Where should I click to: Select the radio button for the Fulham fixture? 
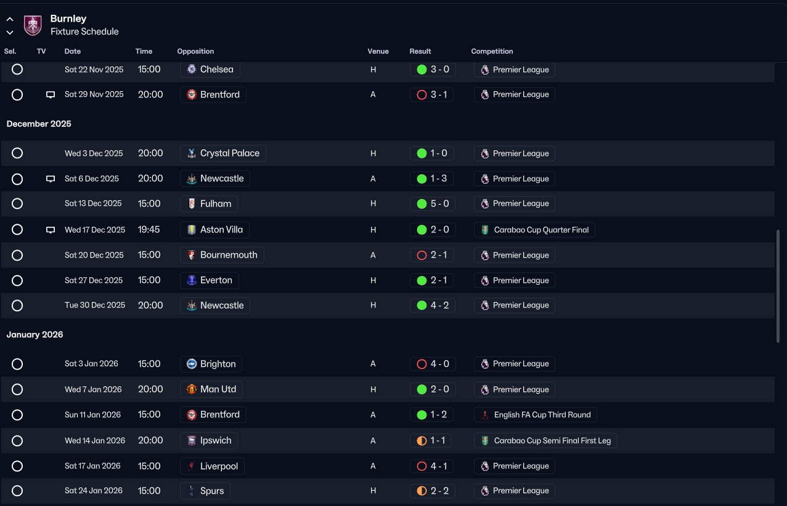(17, 203)
